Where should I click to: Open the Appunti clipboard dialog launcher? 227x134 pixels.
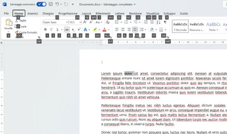pos(39,37)
